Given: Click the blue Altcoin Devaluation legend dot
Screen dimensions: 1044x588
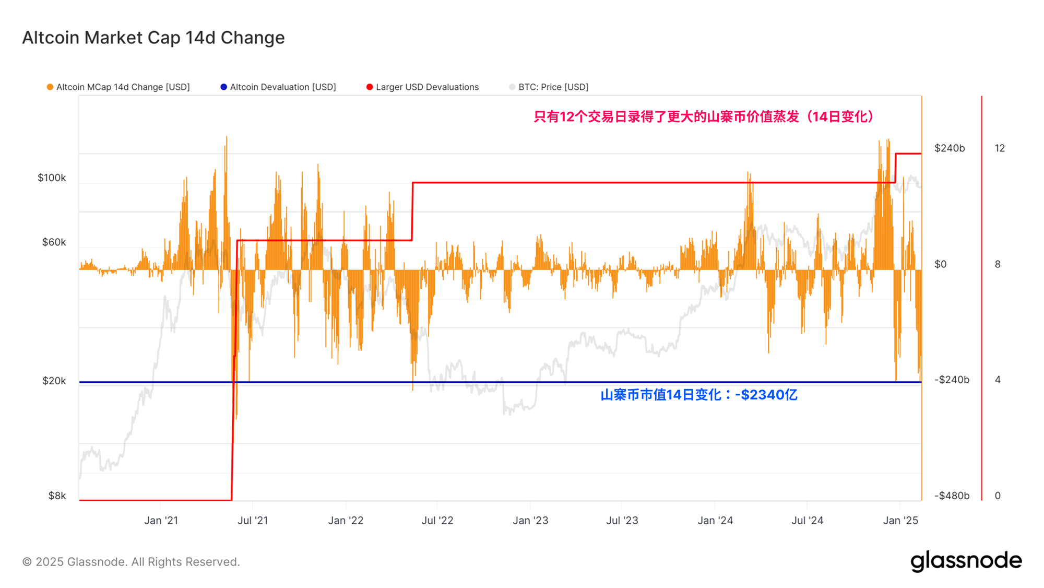Looking at the screenshot, I should (224, 87).
